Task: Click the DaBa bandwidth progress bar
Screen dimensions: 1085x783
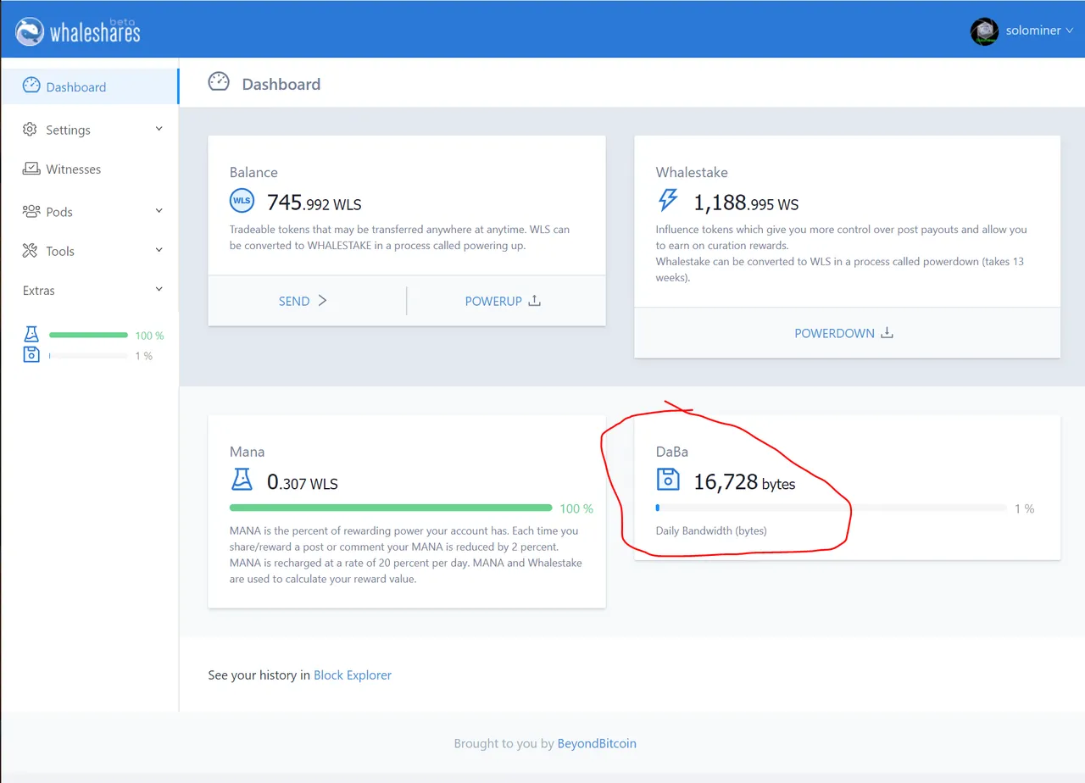Action: click(832, 508)
